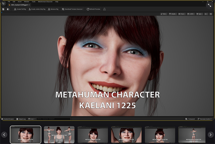215x144 pixels.
Task: Select the sixth thumbnail showing full body T-pose
Action: [x=192, y=134]
